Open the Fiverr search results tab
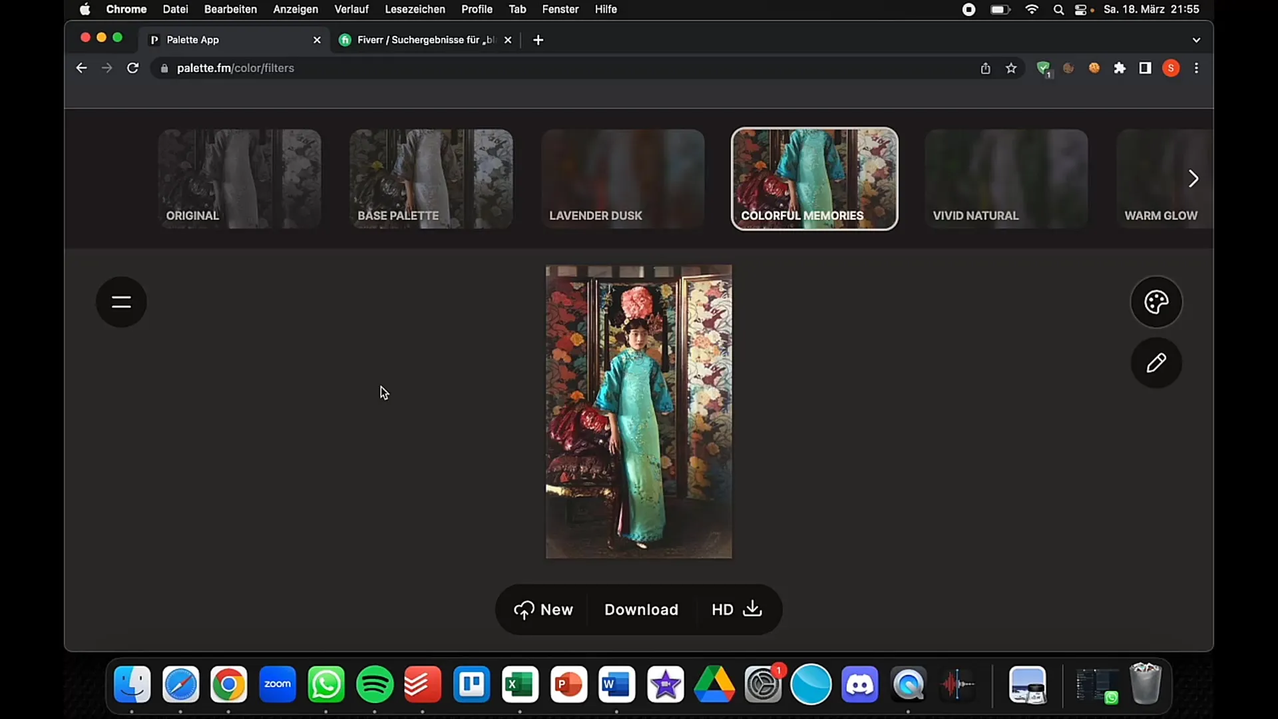This screenshot has height=719, width=1278. point(426,39)
